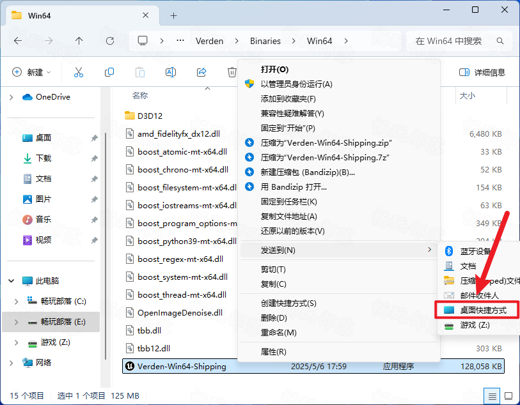The image size is (520, 405).
Task: Go back with the left arrow
Action: coord(18,41)
